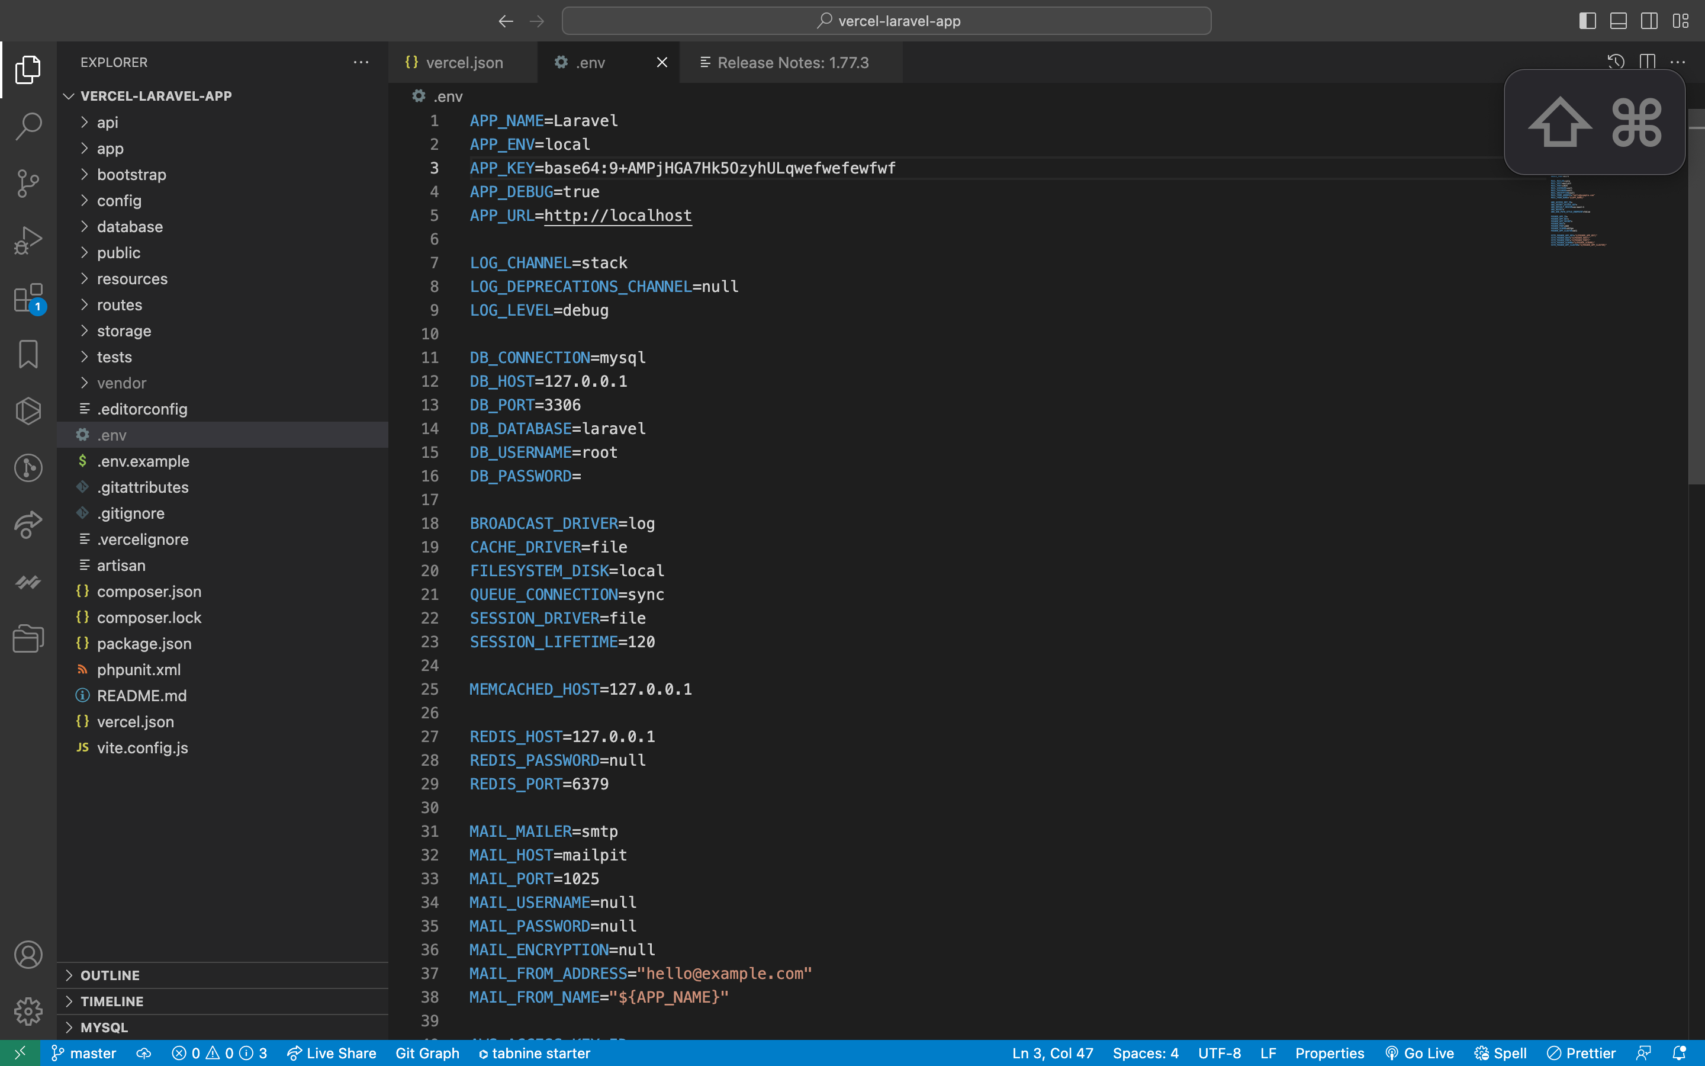The image size is (1705, 1066).
Task: Open the http://localhost link
Action: point(618,216)
